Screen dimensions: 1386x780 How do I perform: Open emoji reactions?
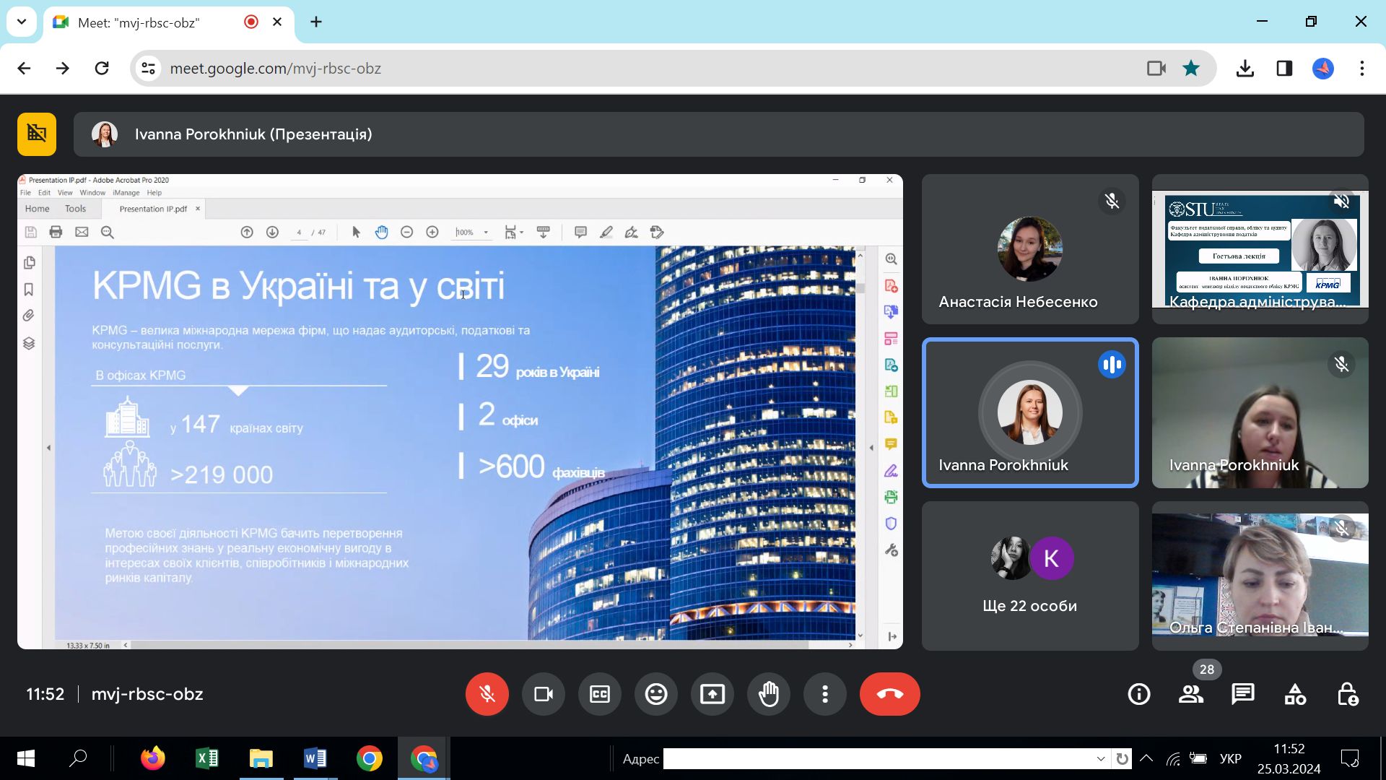click(x=656, y=694)
